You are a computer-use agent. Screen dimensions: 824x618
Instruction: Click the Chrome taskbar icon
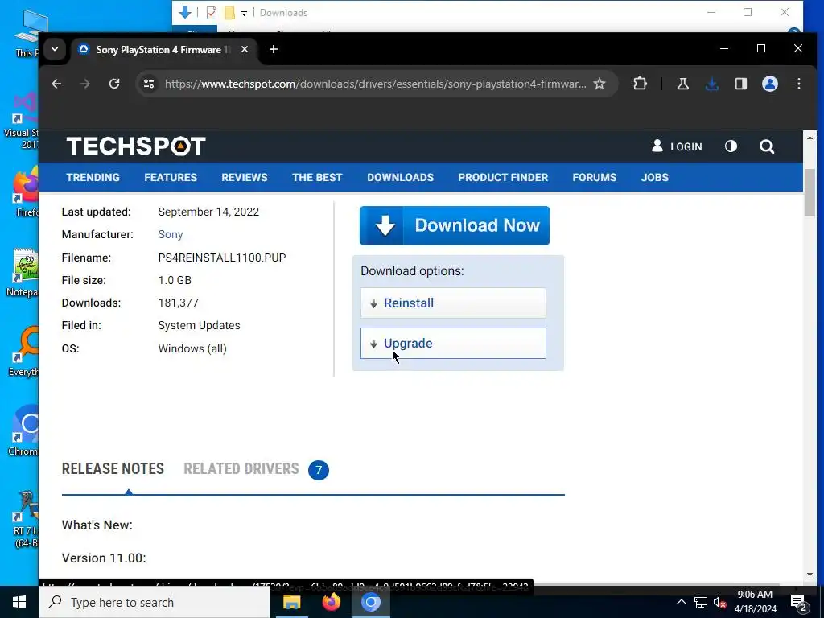tap(370, 602)
